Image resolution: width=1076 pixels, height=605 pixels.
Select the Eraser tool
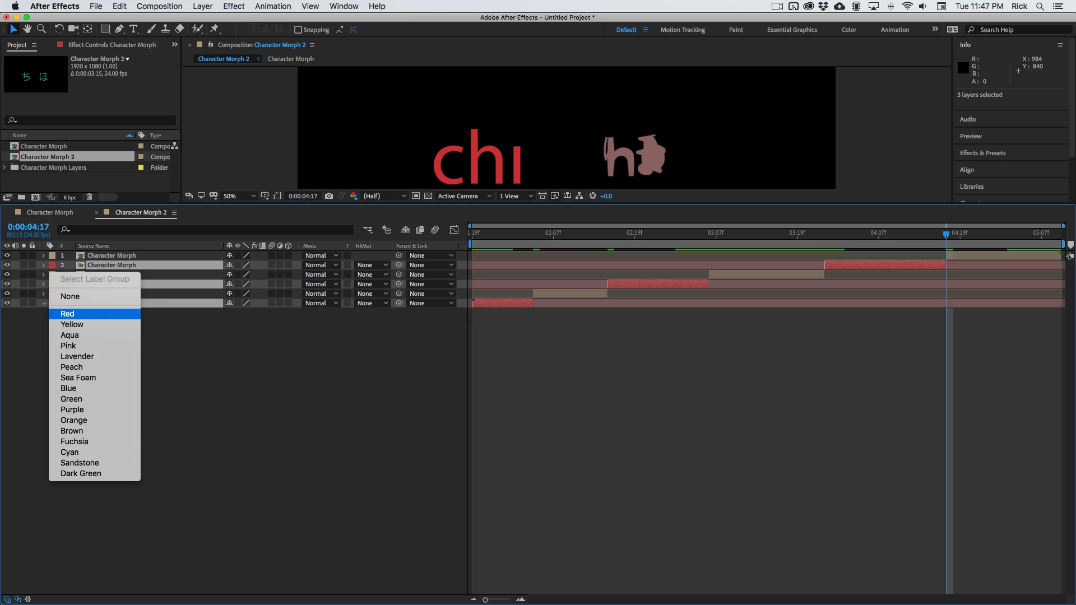coord(179,29)
